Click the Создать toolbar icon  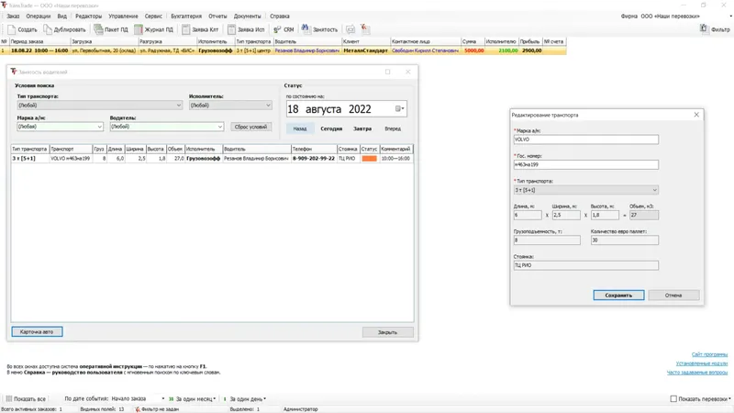[12, 29]
